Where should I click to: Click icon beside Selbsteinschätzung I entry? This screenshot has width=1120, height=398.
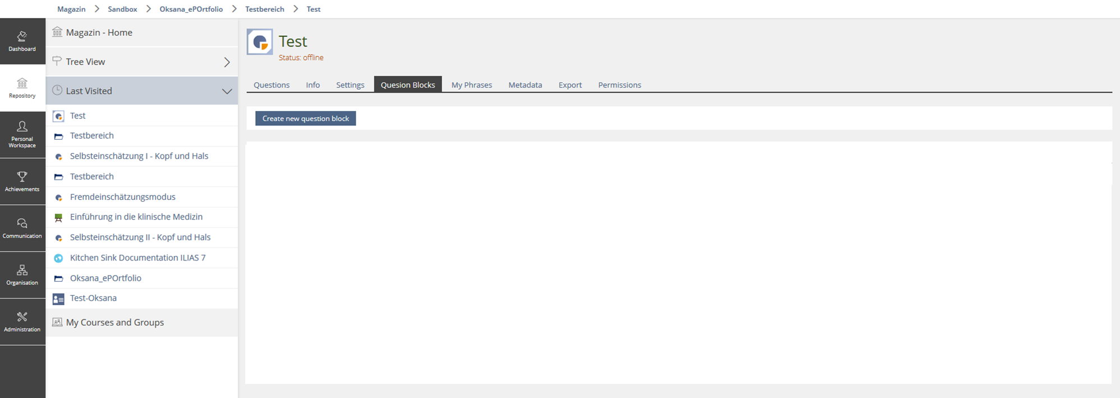click(x=58, y=157)
